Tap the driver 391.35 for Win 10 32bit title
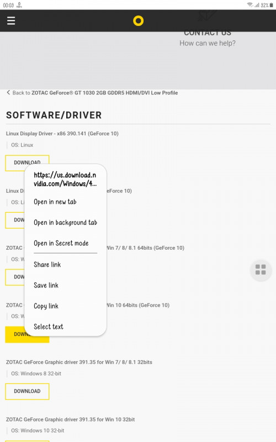Image resolution: width=276 pixels, height=442 pixels. (71, 419)
